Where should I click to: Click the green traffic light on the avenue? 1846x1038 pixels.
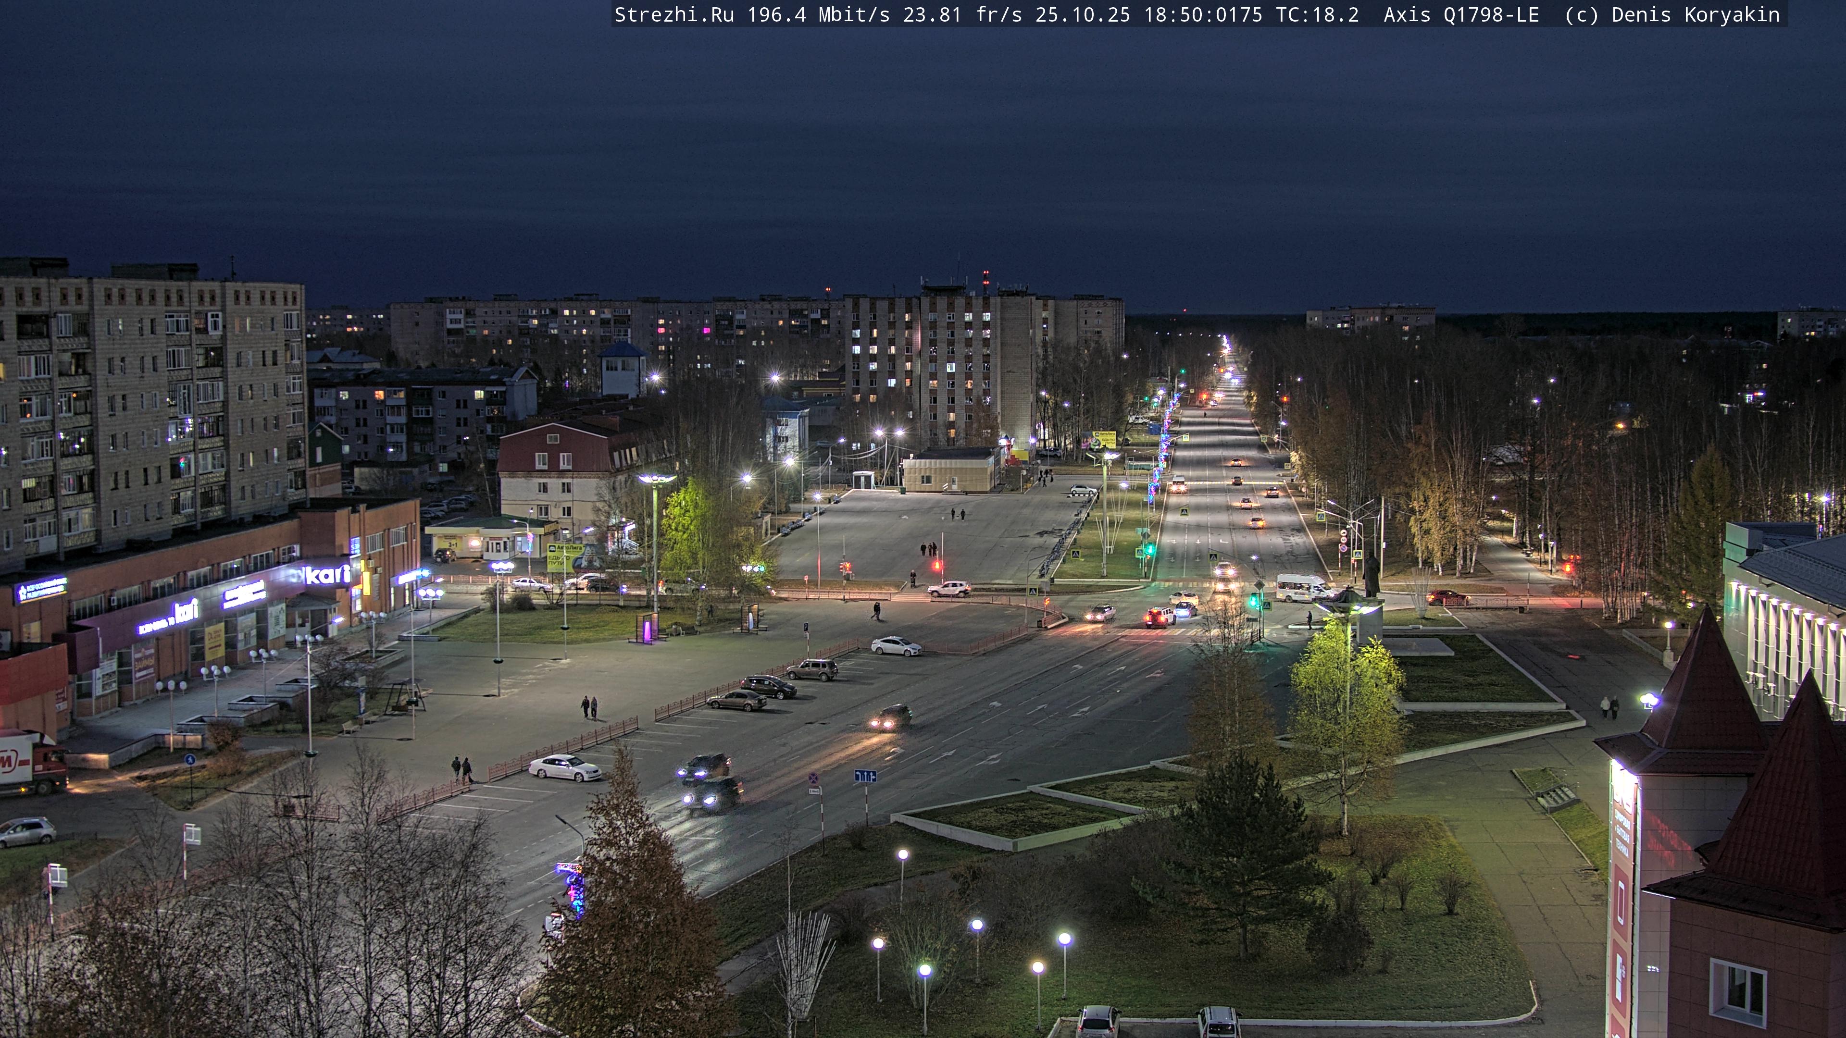pos(1149,549)
